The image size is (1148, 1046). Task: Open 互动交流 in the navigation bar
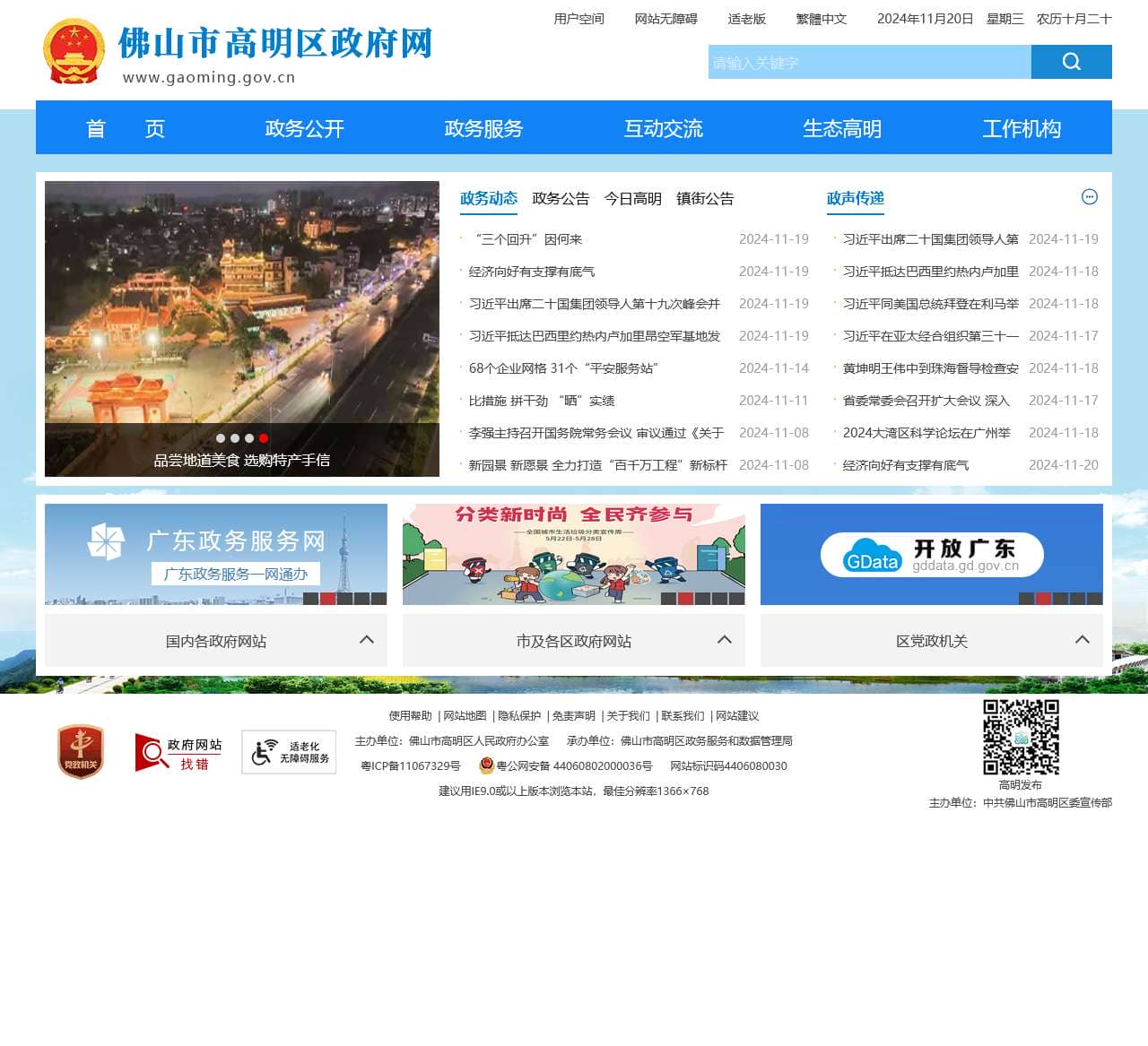coord(664,129)
